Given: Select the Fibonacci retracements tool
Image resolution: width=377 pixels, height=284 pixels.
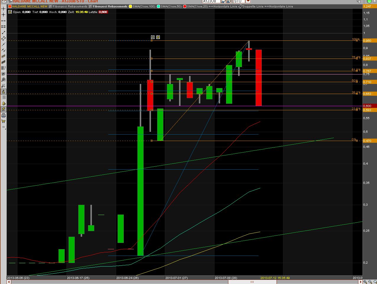Looking at the screenshot, I should pyautogui.click(x=4, y=74).
